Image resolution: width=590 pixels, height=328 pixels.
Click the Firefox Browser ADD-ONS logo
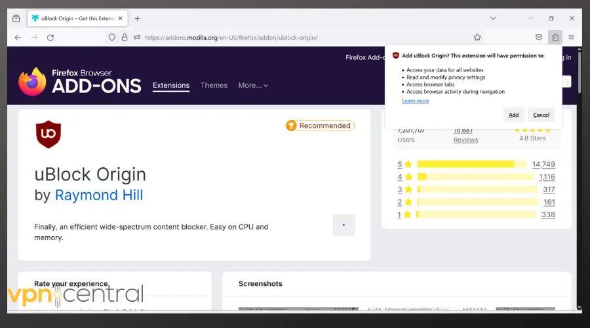point(80,81)
